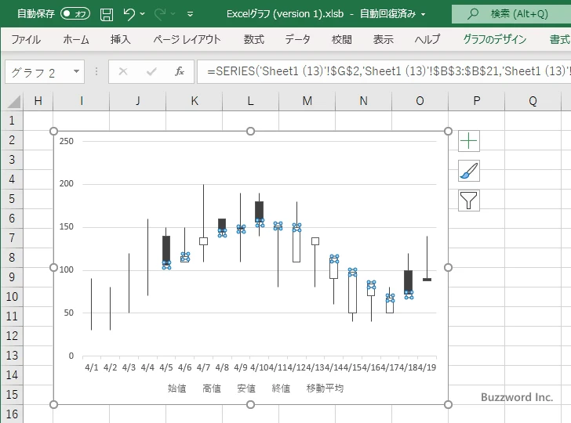The width and height of the screenshot is (571, 423).
Task: Open the Customize Quick Access Toolbar dropdown
Action: pyautogui.click(x=190, y=14)
